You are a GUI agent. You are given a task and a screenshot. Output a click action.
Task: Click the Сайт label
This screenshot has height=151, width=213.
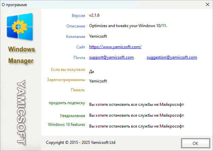pos(81,47)
